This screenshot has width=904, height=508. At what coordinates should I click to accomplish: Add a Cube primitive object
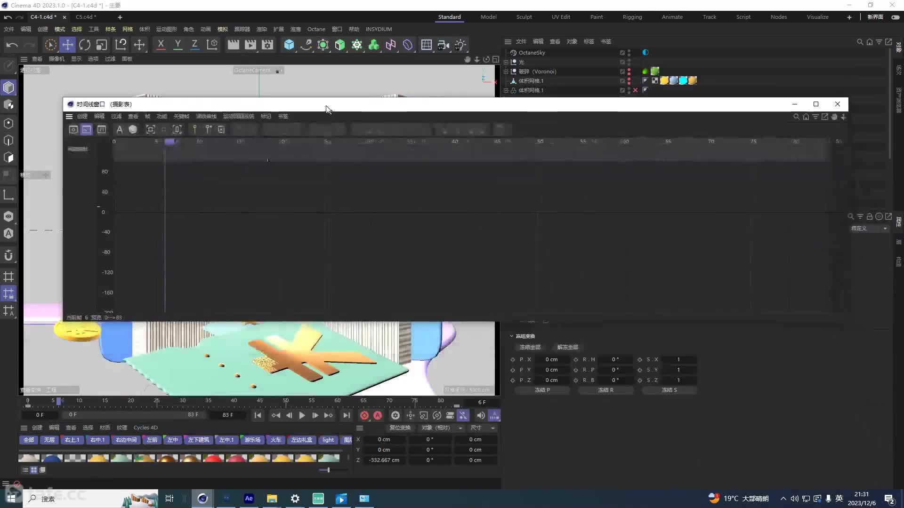tap(289, 45)
